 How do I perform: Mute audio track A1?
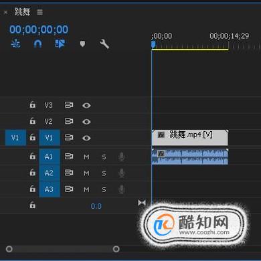[86, 157]
